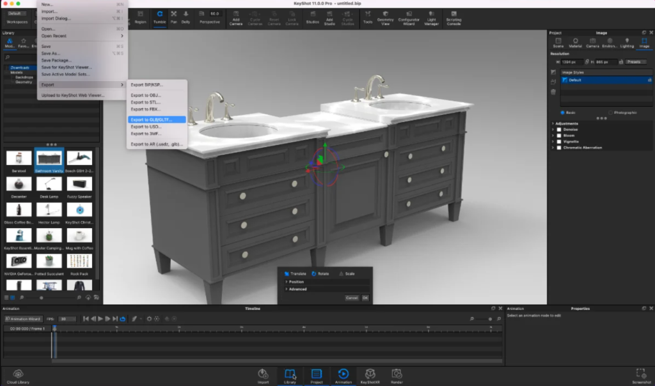Expand the Chromatic Aberration section arrow

coord(553,148)
